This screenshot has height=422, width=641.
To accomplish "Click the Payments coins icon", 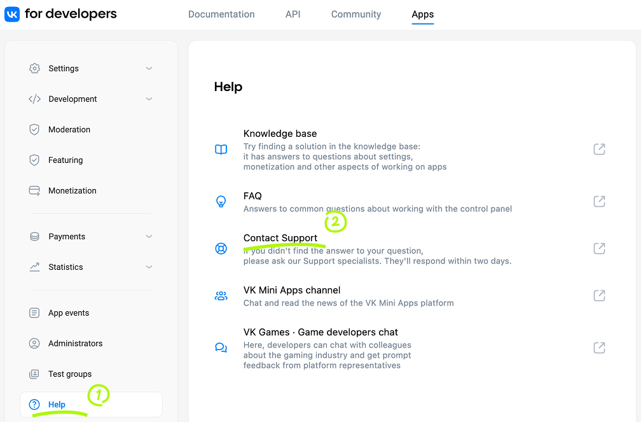I will pos(34,237).
